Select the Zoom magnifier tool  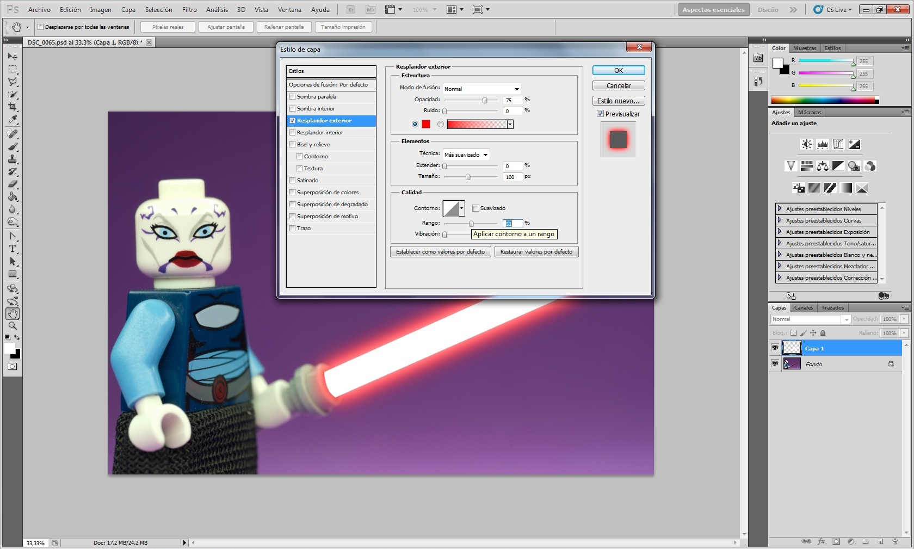pos(13,326)
